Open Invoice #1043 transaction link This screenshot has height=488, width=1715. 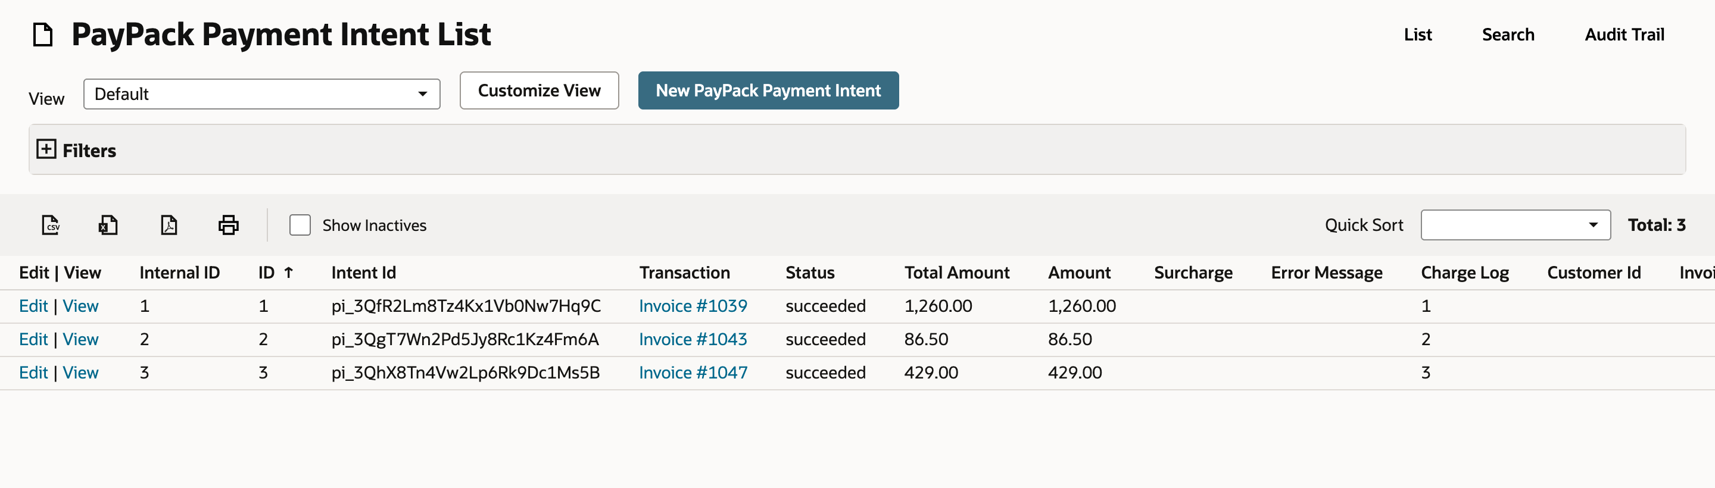[693, 340]
